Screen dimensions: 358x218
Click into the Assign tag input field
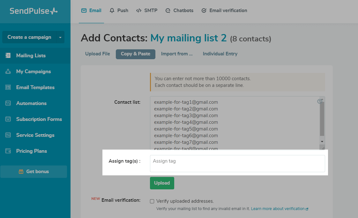[x=237, y=164]
